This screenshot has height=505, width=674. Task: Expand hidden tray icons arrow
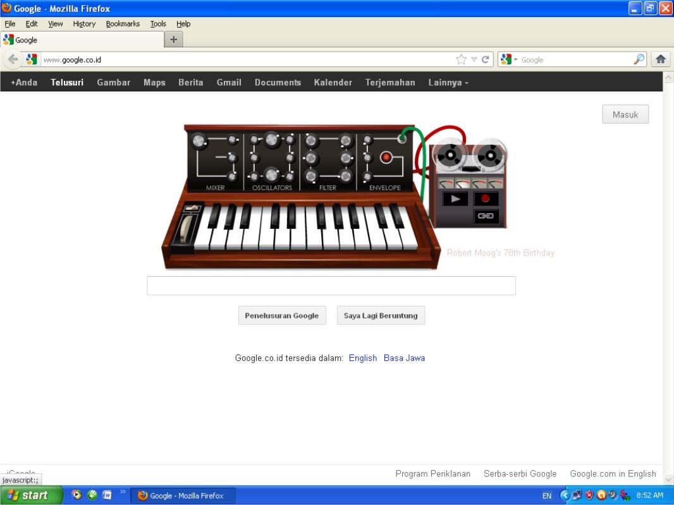(x=565, y=495)
